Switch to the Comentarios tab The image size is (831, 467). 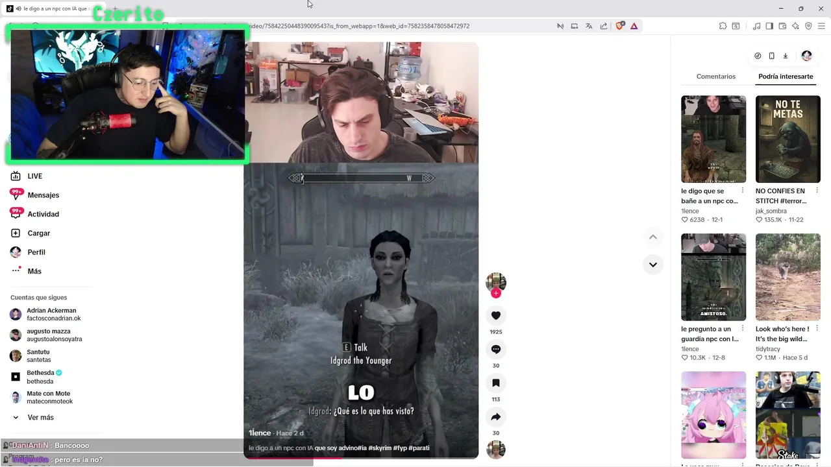pyautogui.click(x=716, y=77)
